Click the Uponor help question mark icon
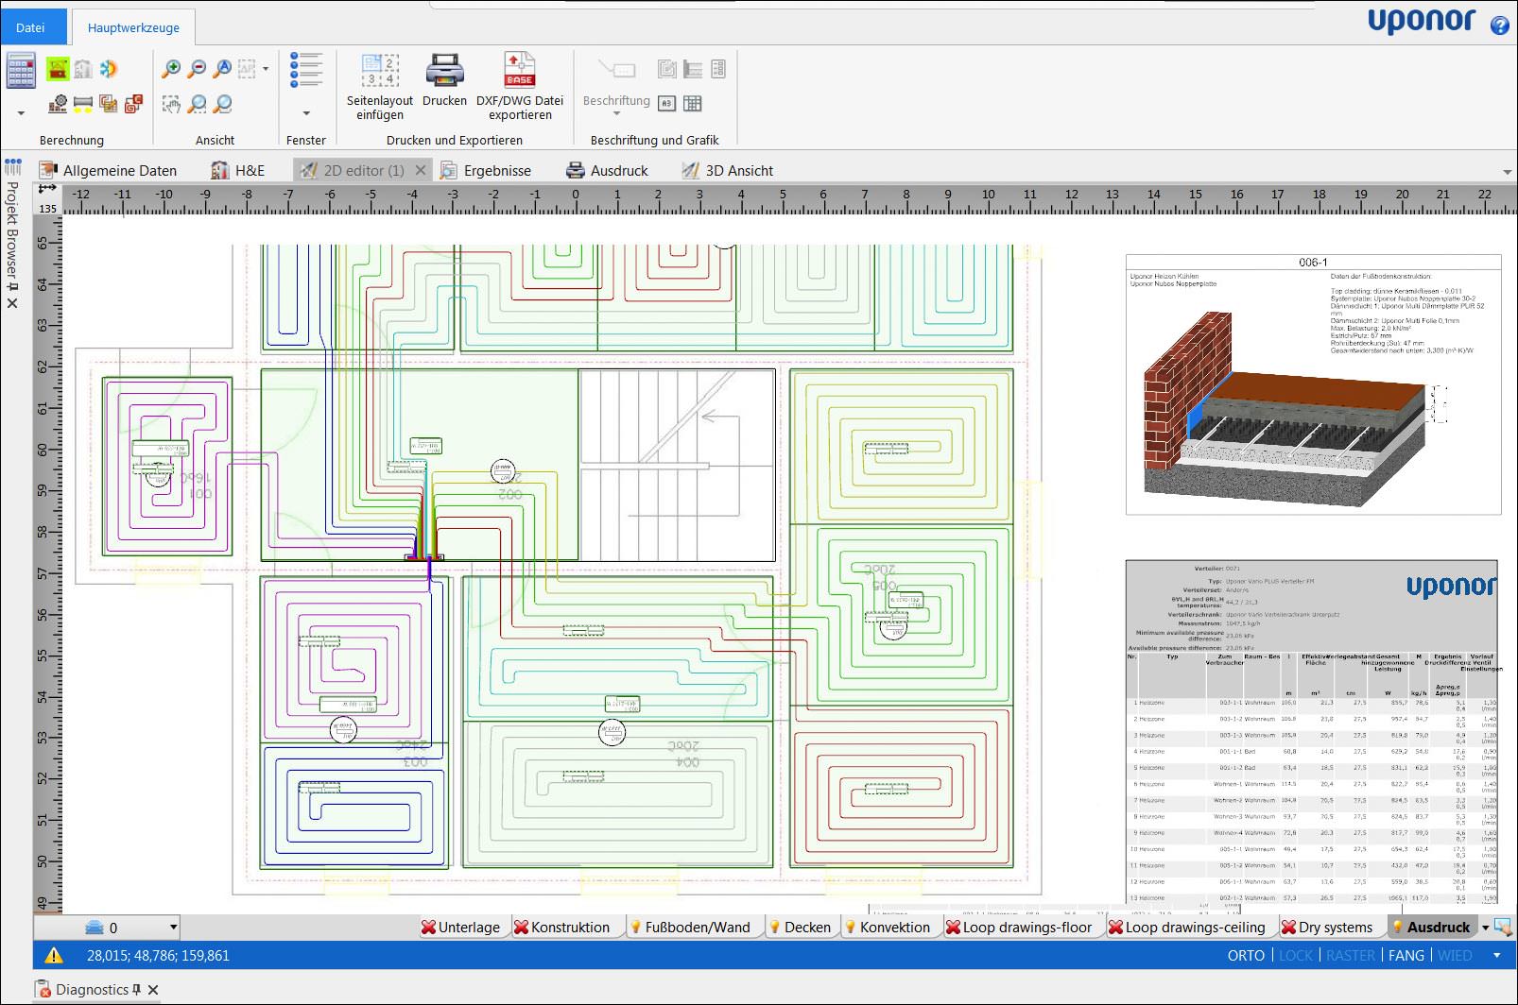This screenshot has height=1005, width=1518. click(1499, 26)
